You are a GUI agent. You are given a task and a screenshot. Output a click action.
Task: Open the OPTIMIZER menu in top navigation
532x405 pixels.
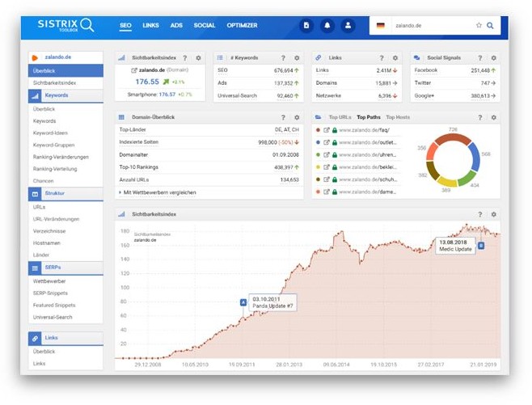point(242,25)
